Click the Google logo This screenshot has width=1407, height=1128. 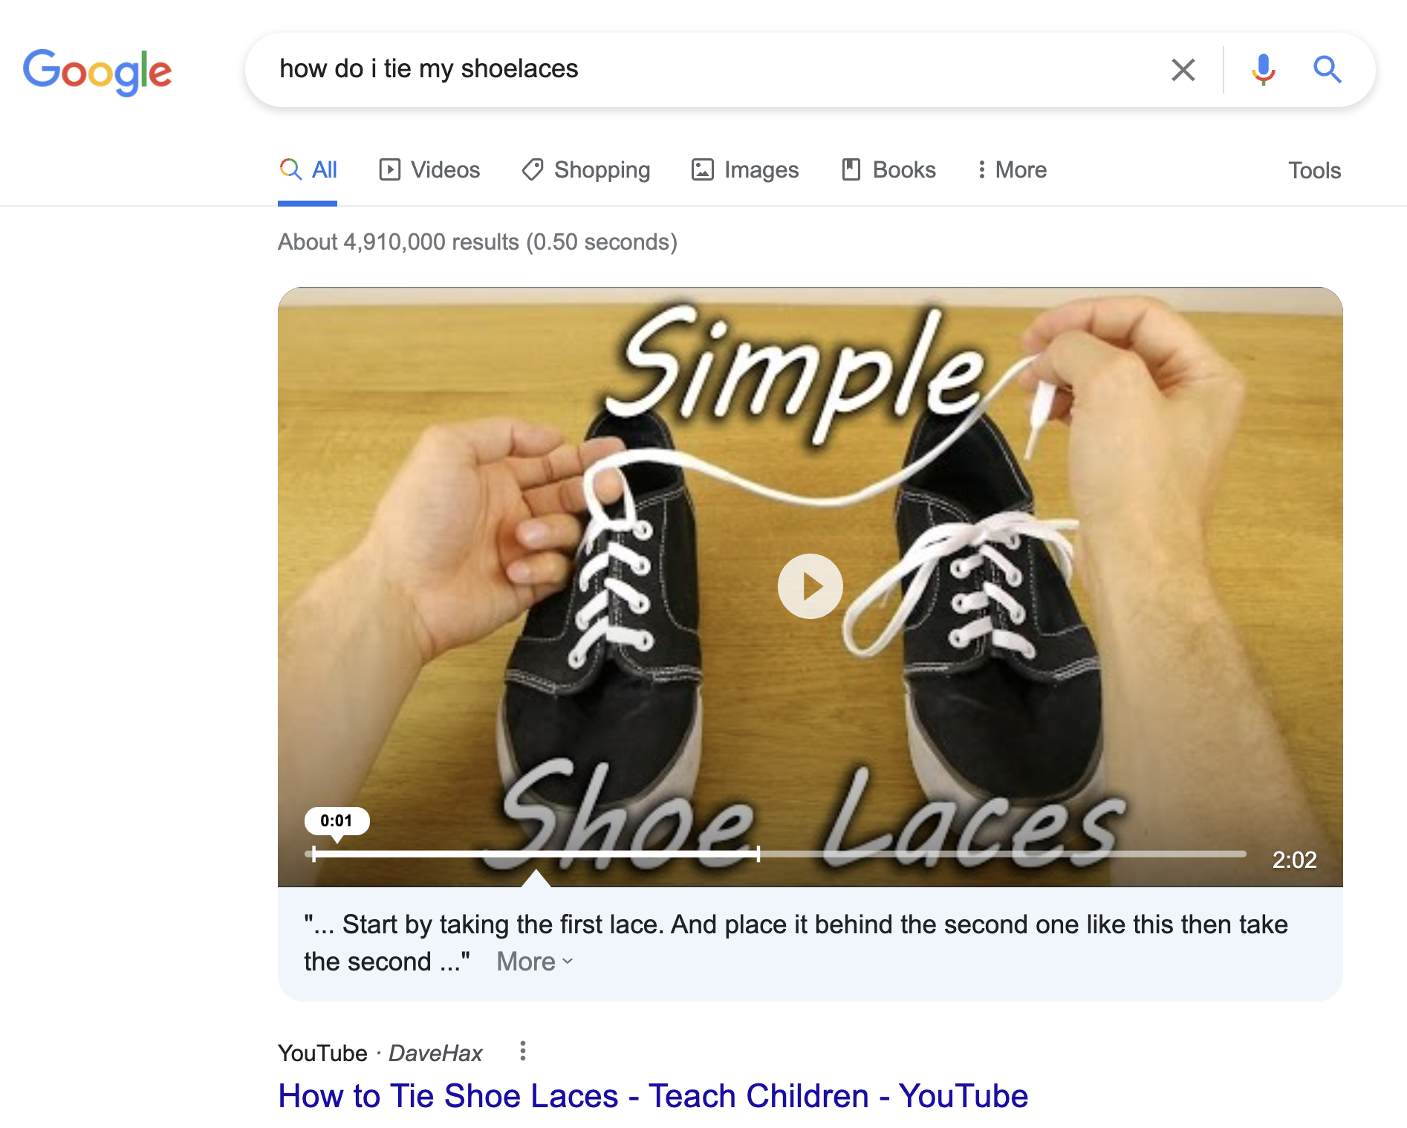tap(97, 71)
